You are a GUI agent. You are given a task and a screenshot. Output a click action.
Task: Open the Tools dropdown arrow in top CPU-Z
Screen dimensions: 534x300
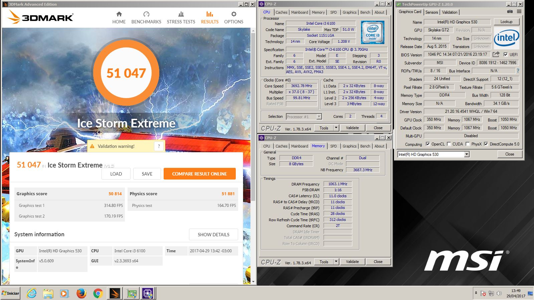tap(336, 128)
